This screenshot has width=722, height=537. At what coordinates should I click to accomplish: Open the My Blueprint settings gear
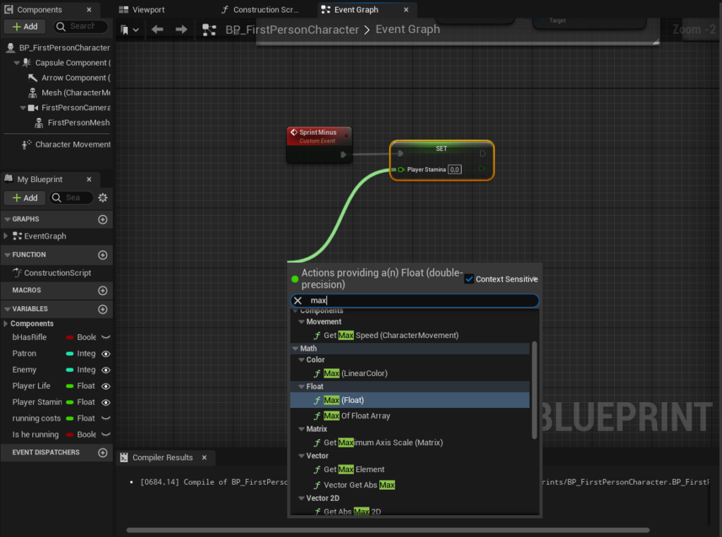click(103, 198)
